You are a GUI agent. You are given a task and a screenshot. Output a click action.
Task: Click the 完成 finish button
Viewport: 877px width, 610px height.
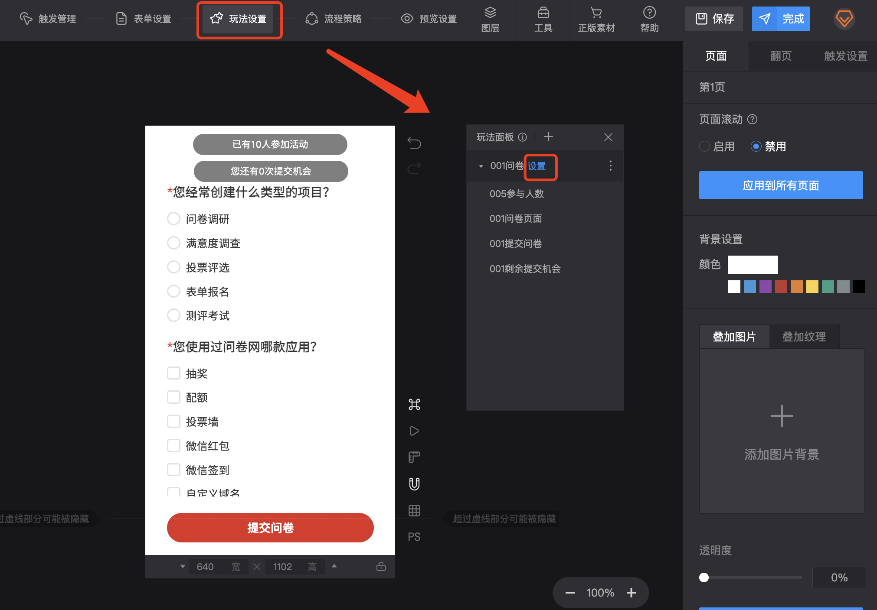781,19
